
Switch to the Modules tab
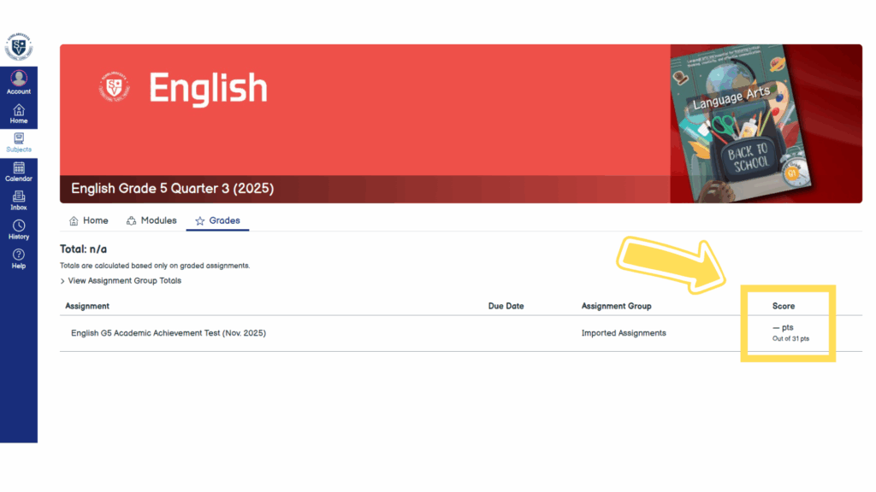(x=151, y=220)
